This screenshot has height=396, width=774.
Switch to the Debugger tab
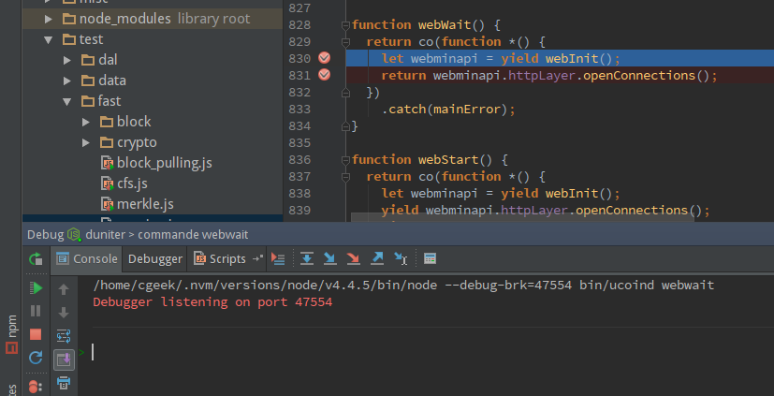(x=155, y=258)
